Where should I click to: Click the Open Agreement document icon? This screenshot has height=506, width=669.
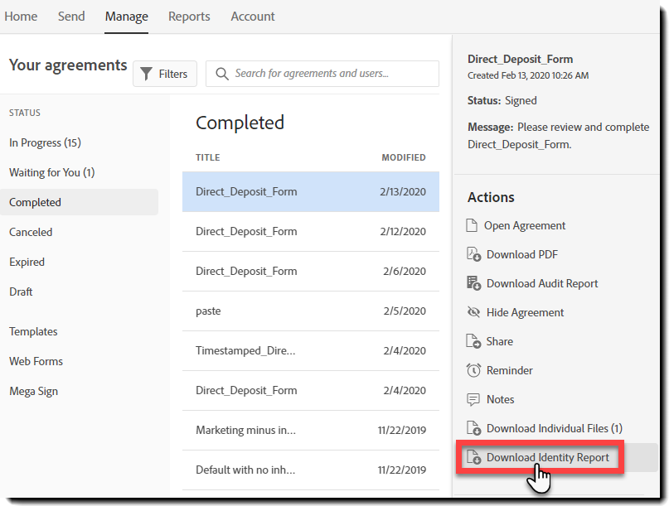point(473,225)
